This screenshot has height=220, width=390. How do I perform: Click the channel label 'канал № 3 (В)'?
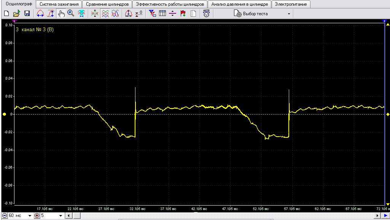[x=38, y=30]
